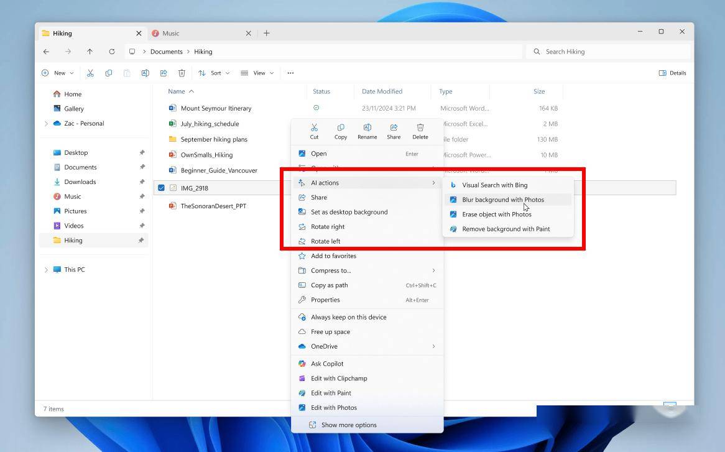Open the View dropdown
This screenshot has width=725, height=452.
(257, 73)
